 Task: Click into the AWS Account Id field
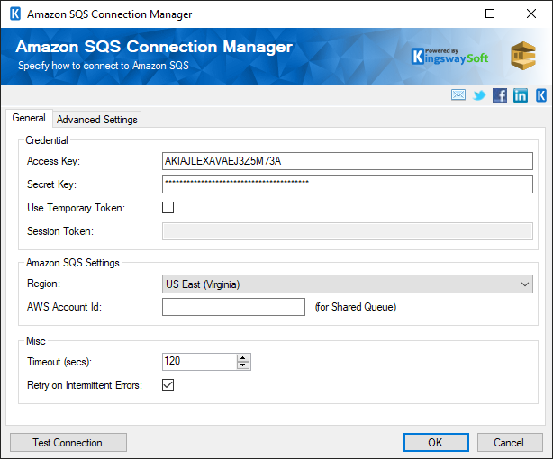pyautogui.click(x=233, y=307)
